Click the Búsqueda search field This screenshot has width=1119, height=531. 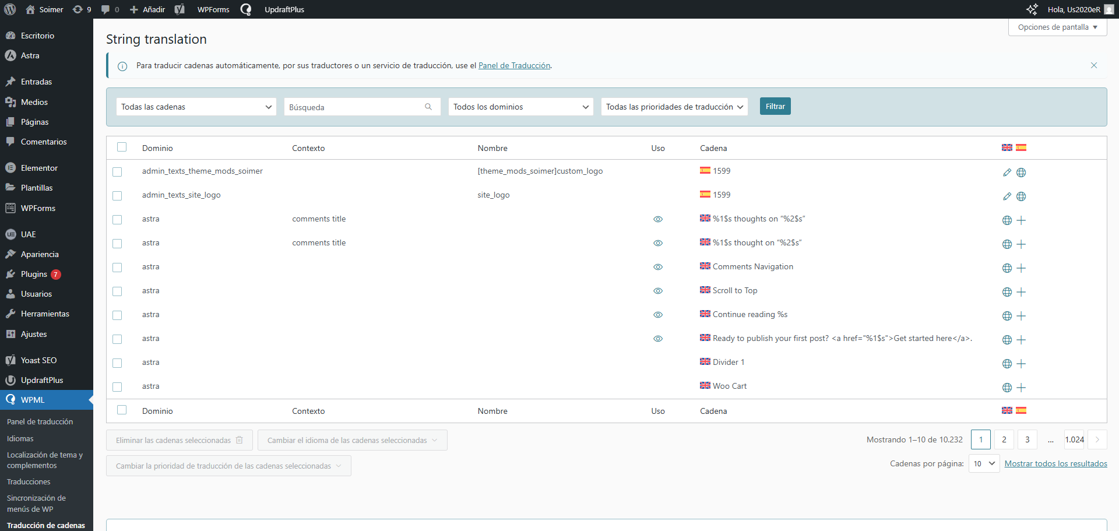pos(356,107)
